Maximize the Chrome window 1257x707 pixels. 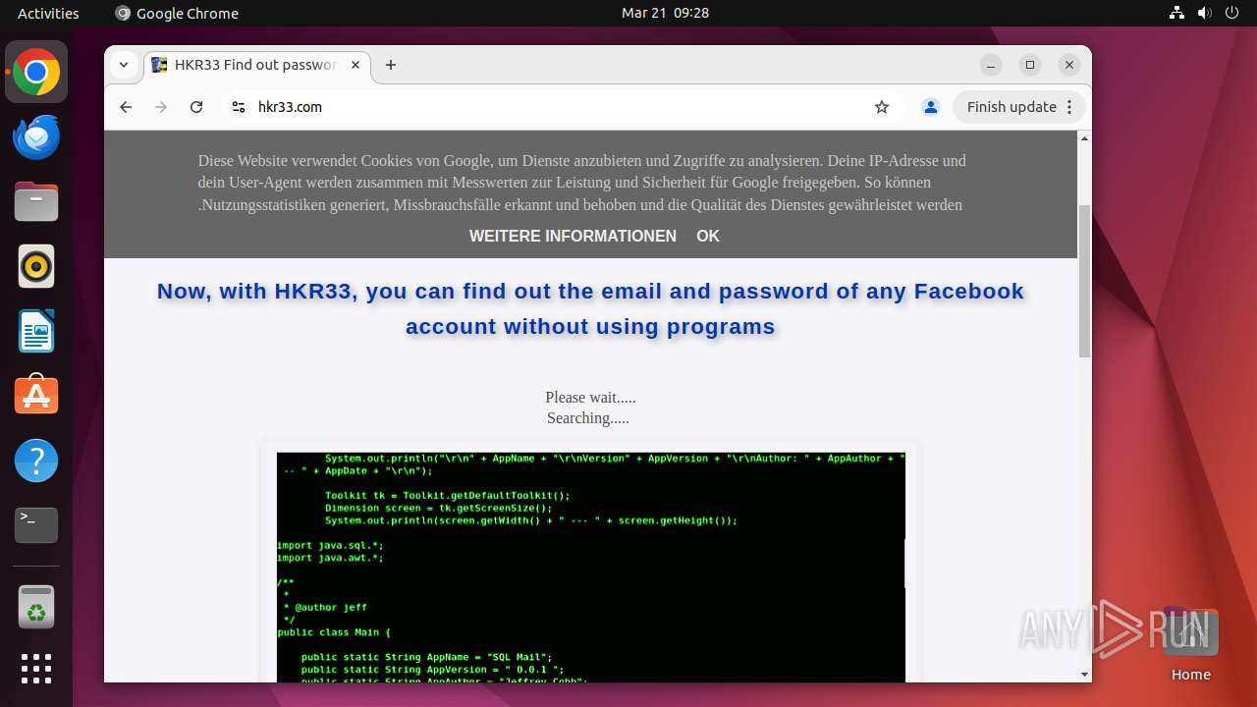coord(1030,65)
